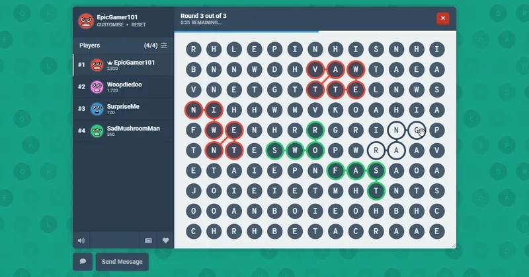Select the green-highlighted F tile
529x277 pixels.
pos(335,171)
